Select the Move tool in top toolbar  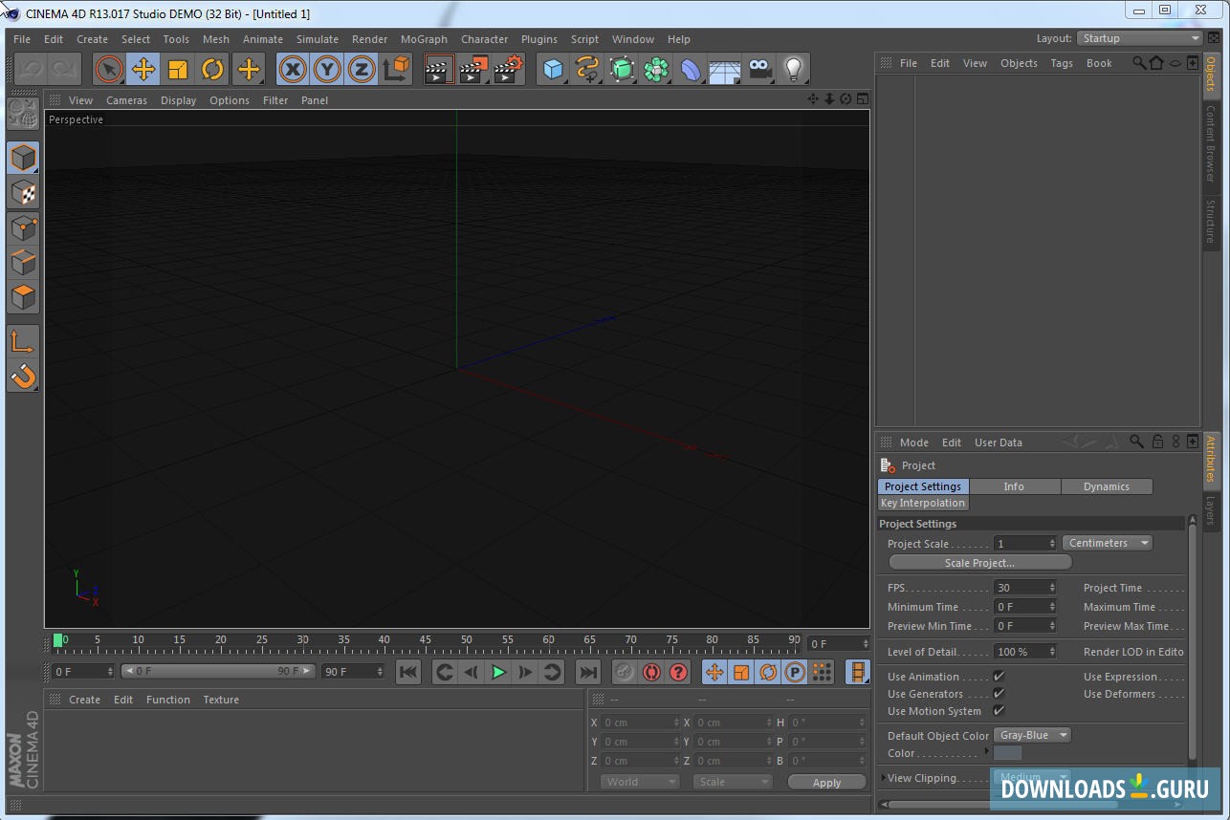[x=143, y=70]
